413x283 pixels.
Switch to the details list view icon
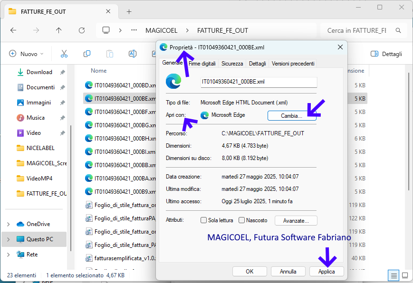click(394, 275)
